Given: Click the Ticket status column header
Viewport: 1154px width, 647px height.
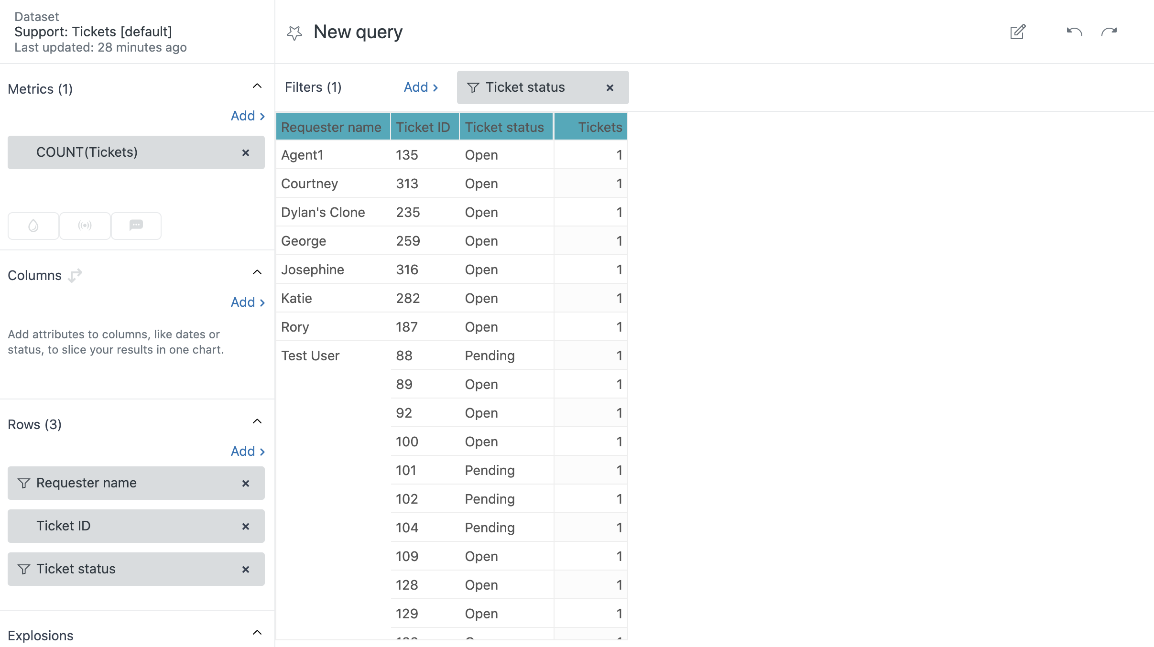Looking at the screenshot, I should [506, 127].
